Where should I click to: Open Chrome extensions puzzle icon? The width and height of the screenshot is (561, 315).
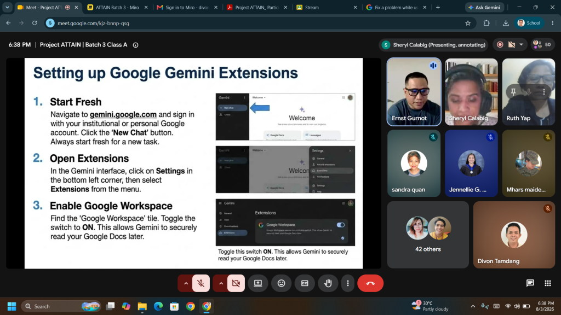point(486,23)
